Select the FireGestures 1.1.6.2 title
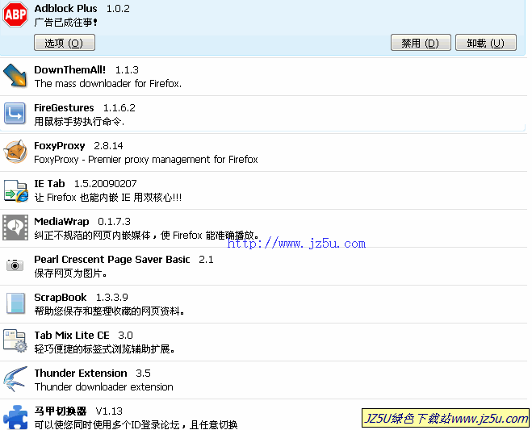Viewport: 532px width, 430px height. tap(85, 108)
